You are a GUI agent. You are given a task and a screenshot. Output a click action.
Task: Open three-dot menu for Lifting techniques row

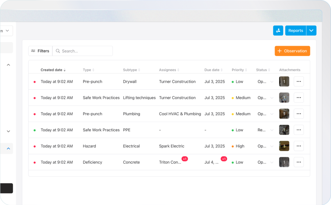click(299, 98)
